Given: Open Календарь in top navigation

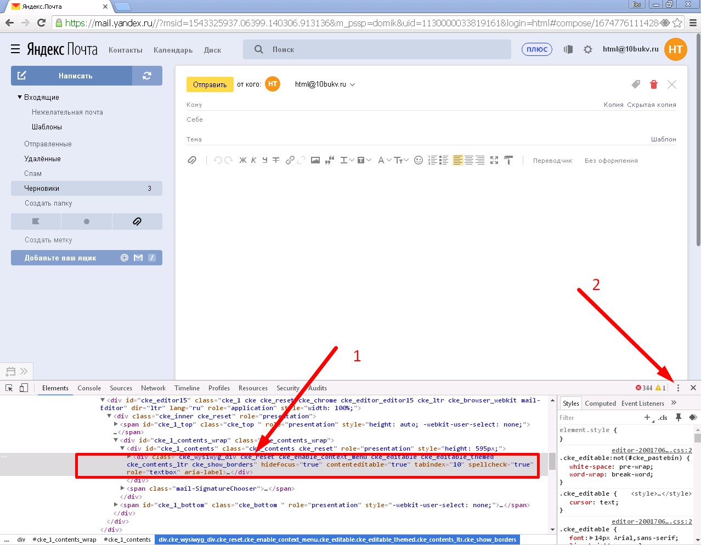Looking at the screenshot, I should 173,50.
